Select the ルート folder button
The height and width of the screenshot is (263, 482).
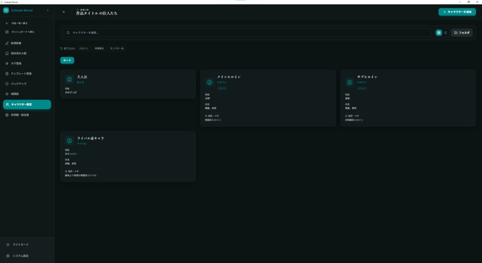(x=67, y=61)
